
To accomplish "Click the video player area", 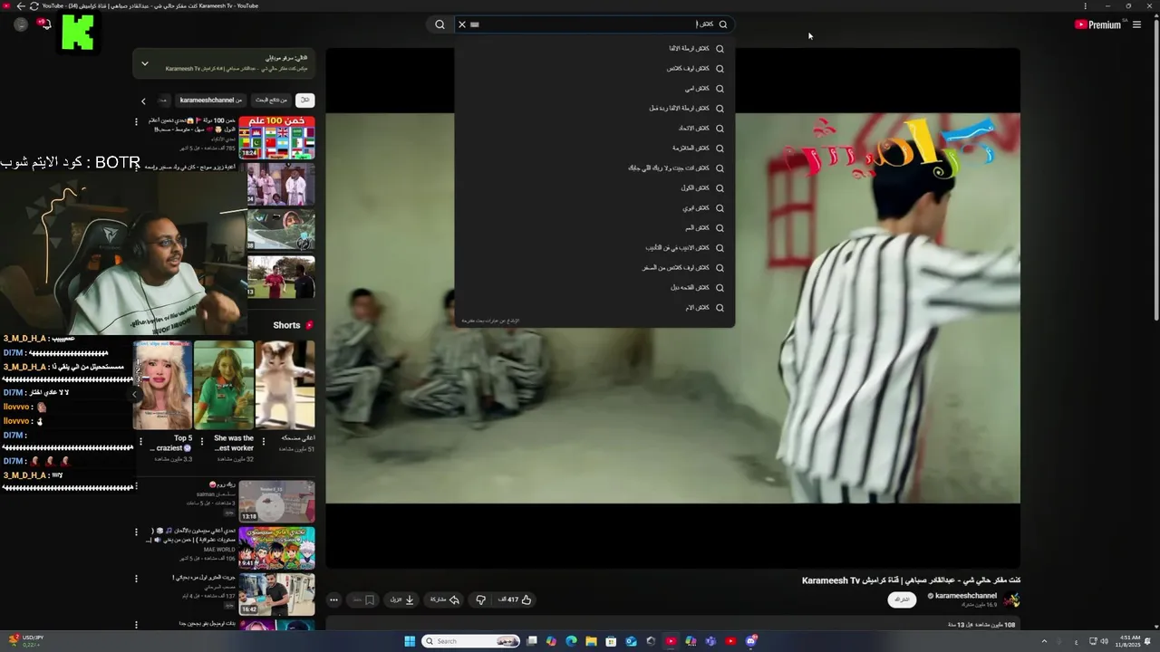I will [672, 308].
